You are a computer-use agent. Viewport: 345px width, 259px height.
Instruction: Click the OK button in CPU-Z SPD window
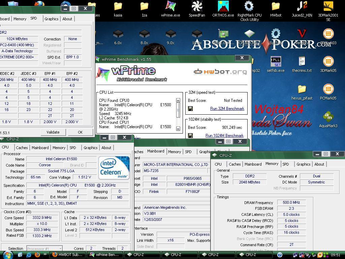[80, 132]
